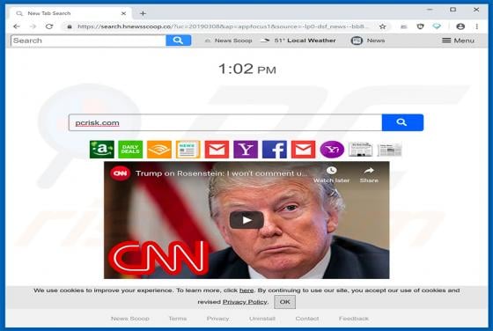
Task: Open the video title Trump on Rosenstein
Action: pos(222,173)
